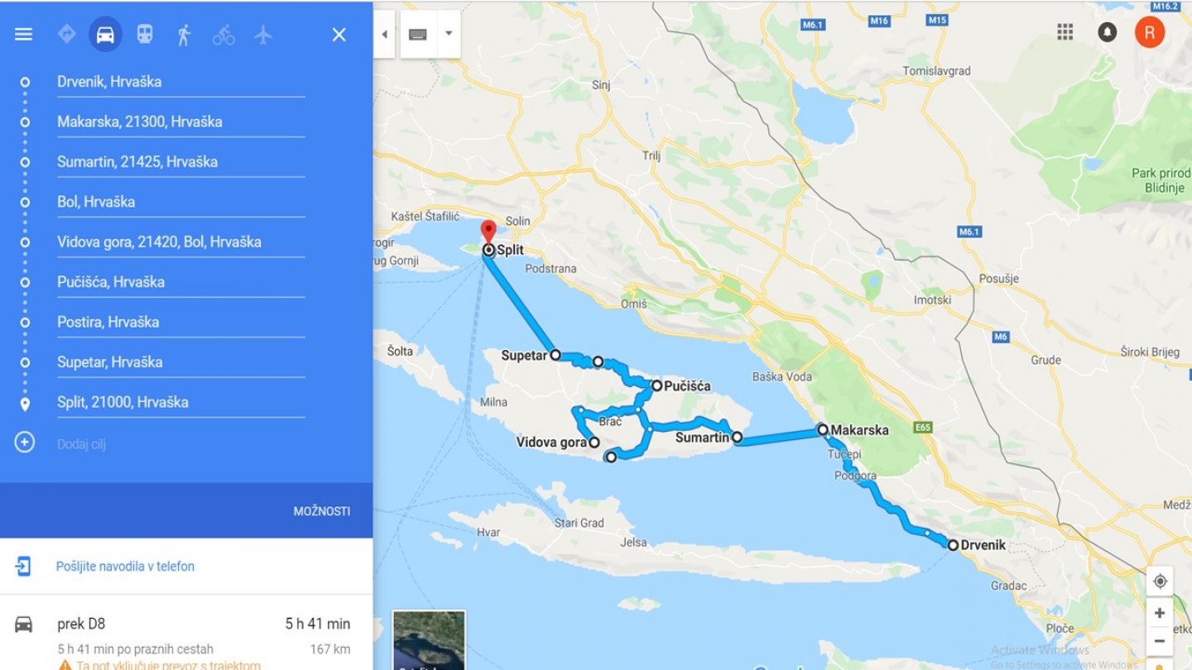Open the notifications bell
1192x670 pixels.
(x=1107, y=32)
